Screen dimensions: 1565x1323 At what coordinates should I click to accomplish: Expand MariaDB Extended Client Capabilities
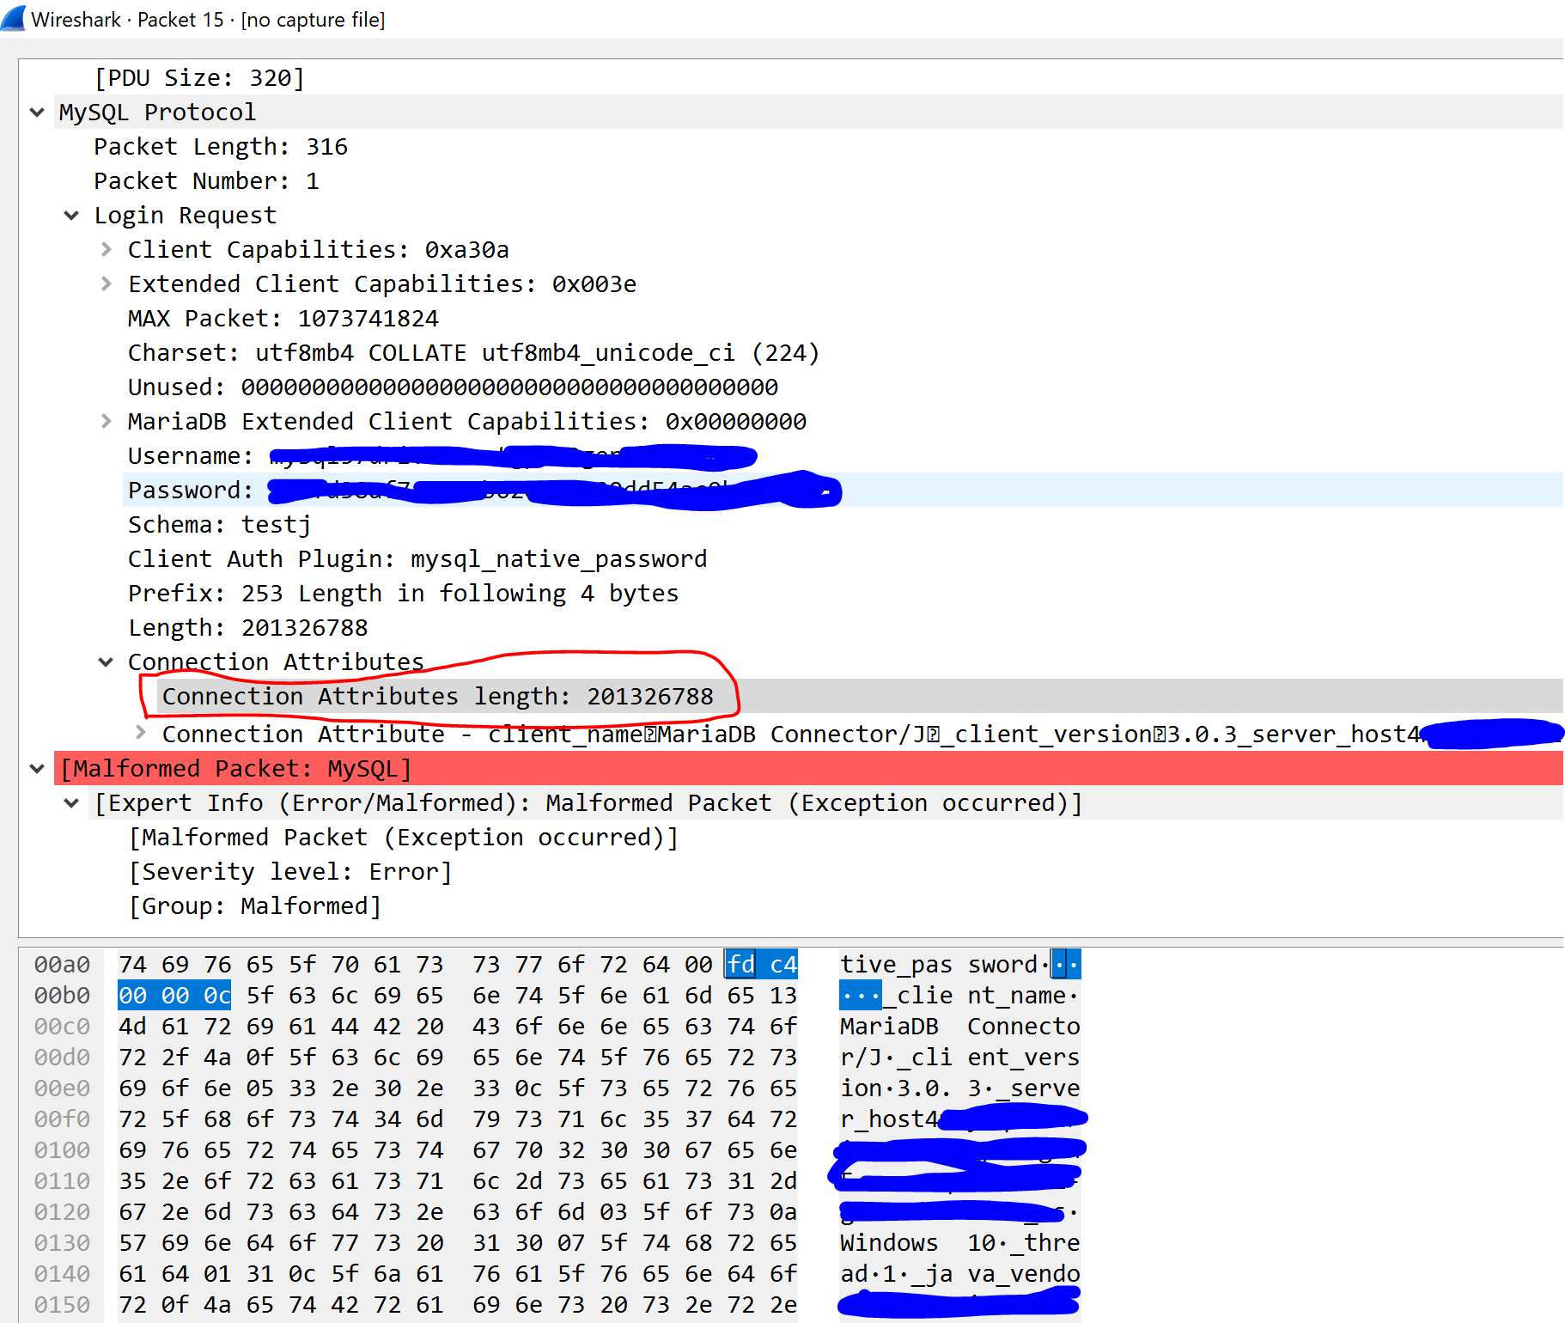pos(106,422)
